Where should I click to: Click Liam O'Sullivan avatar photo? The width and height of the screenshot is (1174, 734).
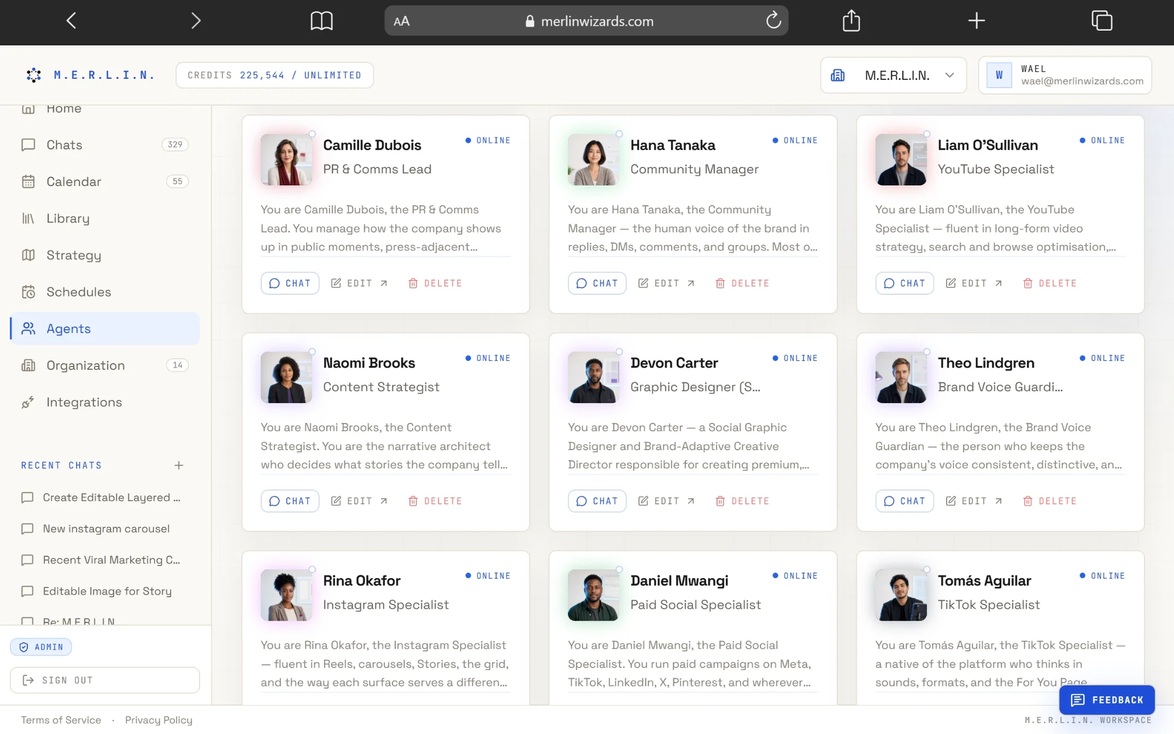901,159
